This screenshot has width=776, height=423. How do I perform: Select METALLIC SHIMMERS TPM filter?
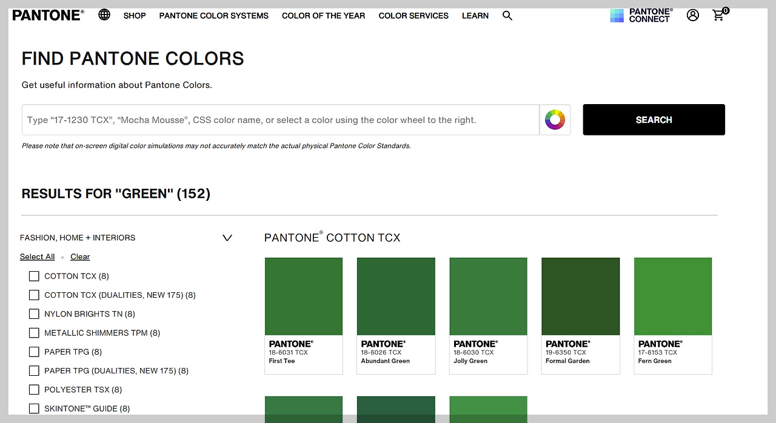pos(34,333)
